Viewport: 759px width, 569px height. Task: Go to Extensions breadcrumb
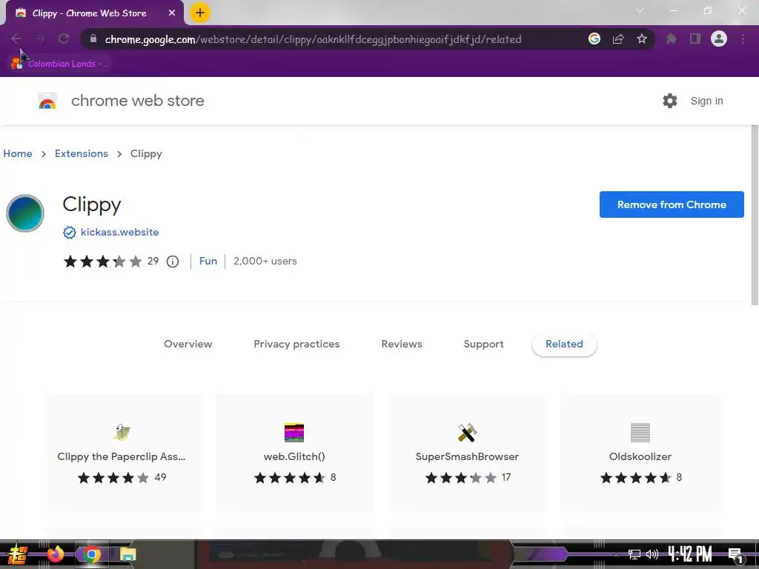82,153
